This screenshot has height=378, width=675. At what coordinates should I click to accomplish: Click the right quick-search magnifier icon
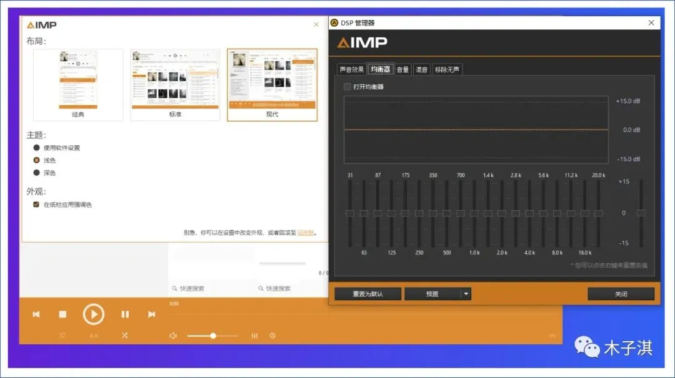point(261,289)
